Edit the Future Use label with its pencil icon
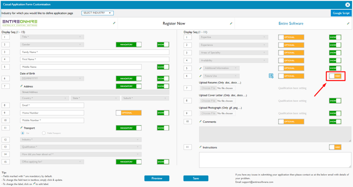353x187 pixels. coord(201,76)
